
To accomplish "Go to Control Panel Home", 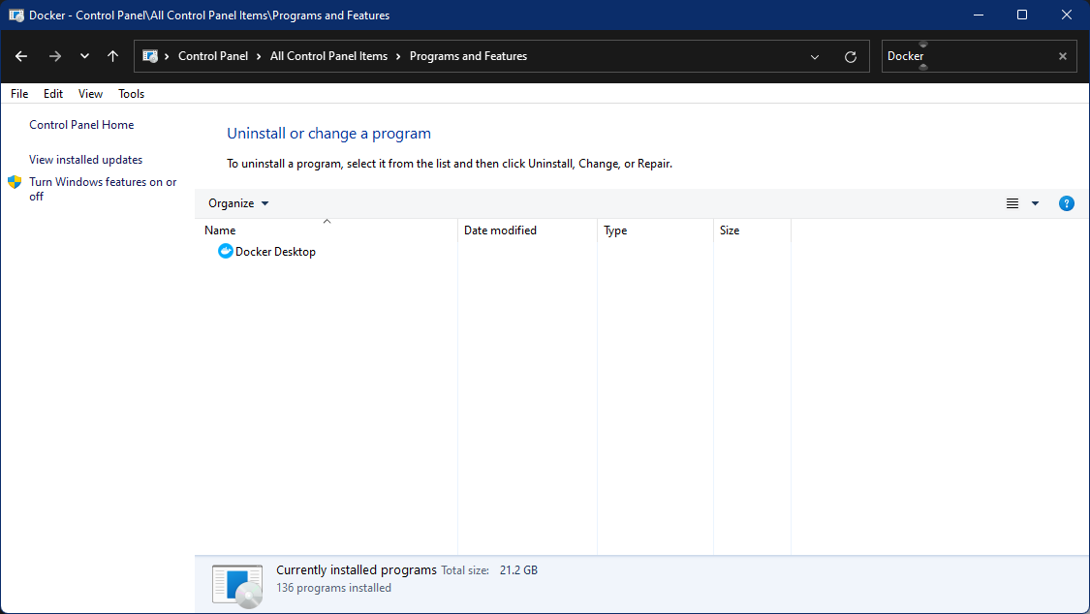I will [81, 124].
